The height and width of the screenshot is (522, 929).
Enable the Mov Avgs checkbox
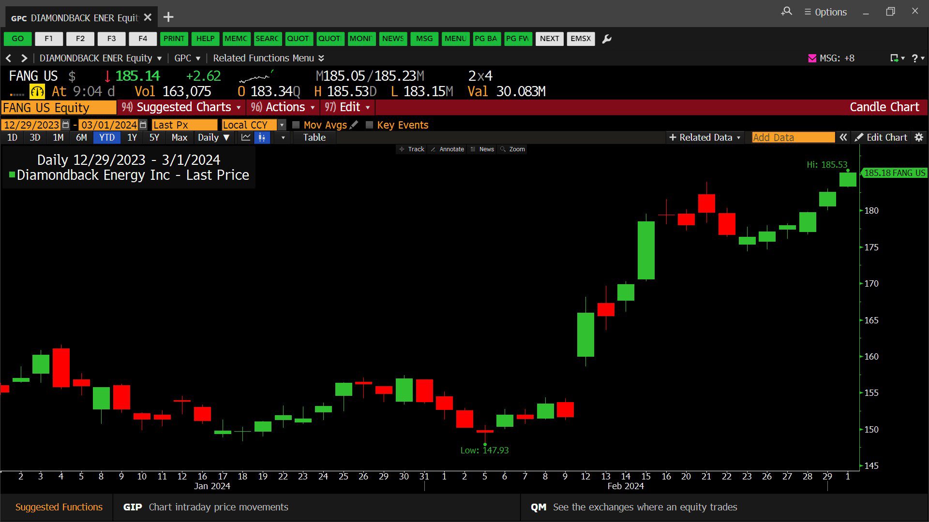[x=296, y=125]
